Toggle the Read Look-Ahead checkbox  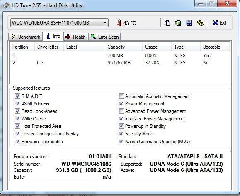click(17, 111)
